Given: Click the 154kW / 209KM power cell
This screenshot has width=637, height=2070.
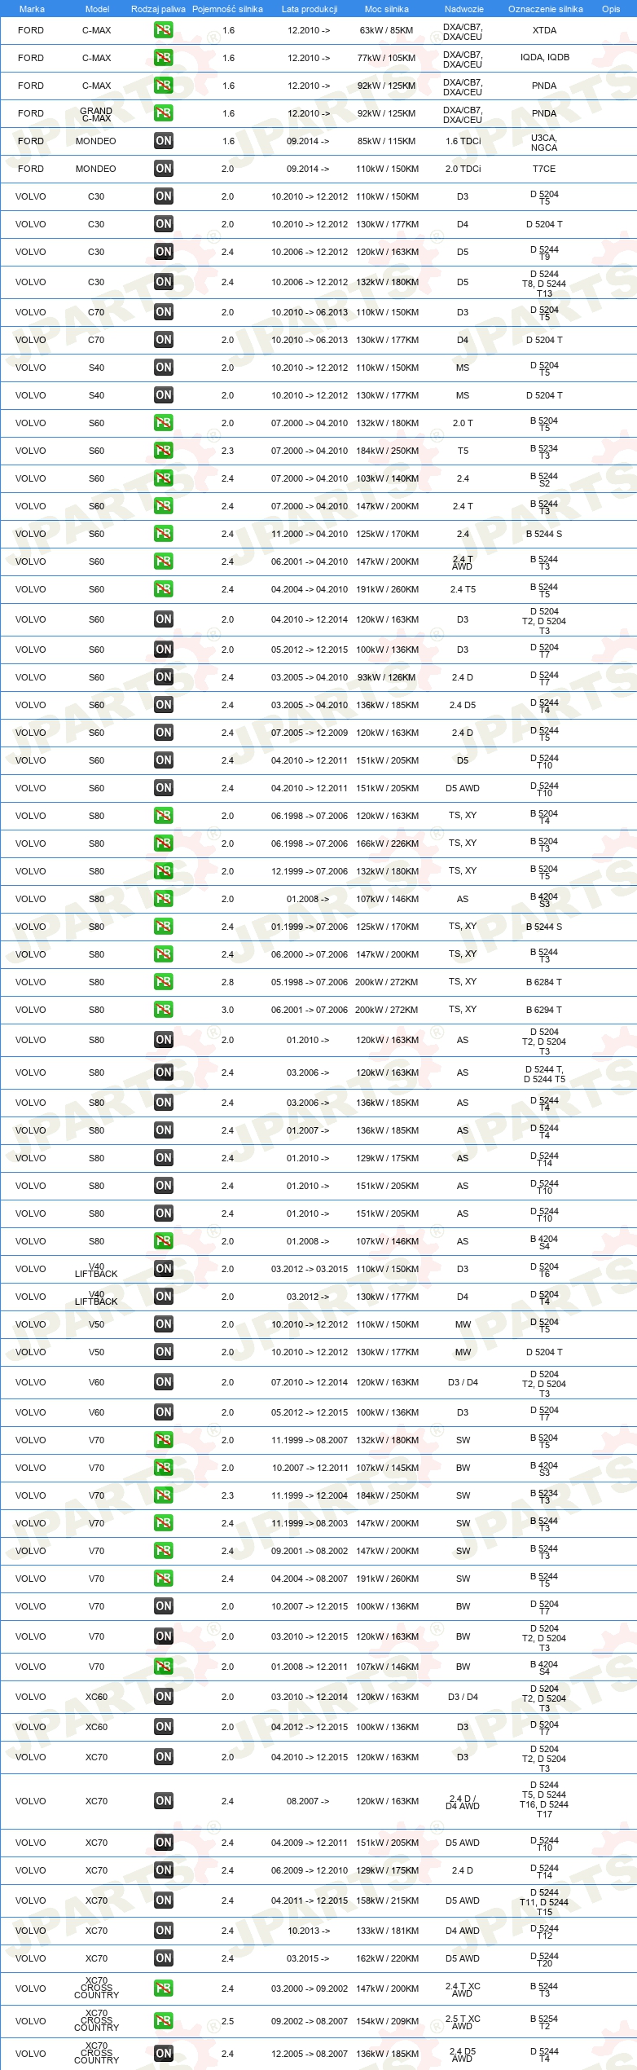Looking at the screenshot, I should [387, 2021].
